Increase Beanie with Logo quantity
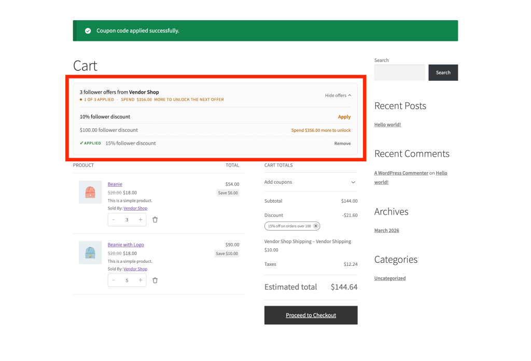531x361 pixels. [140, 280]
